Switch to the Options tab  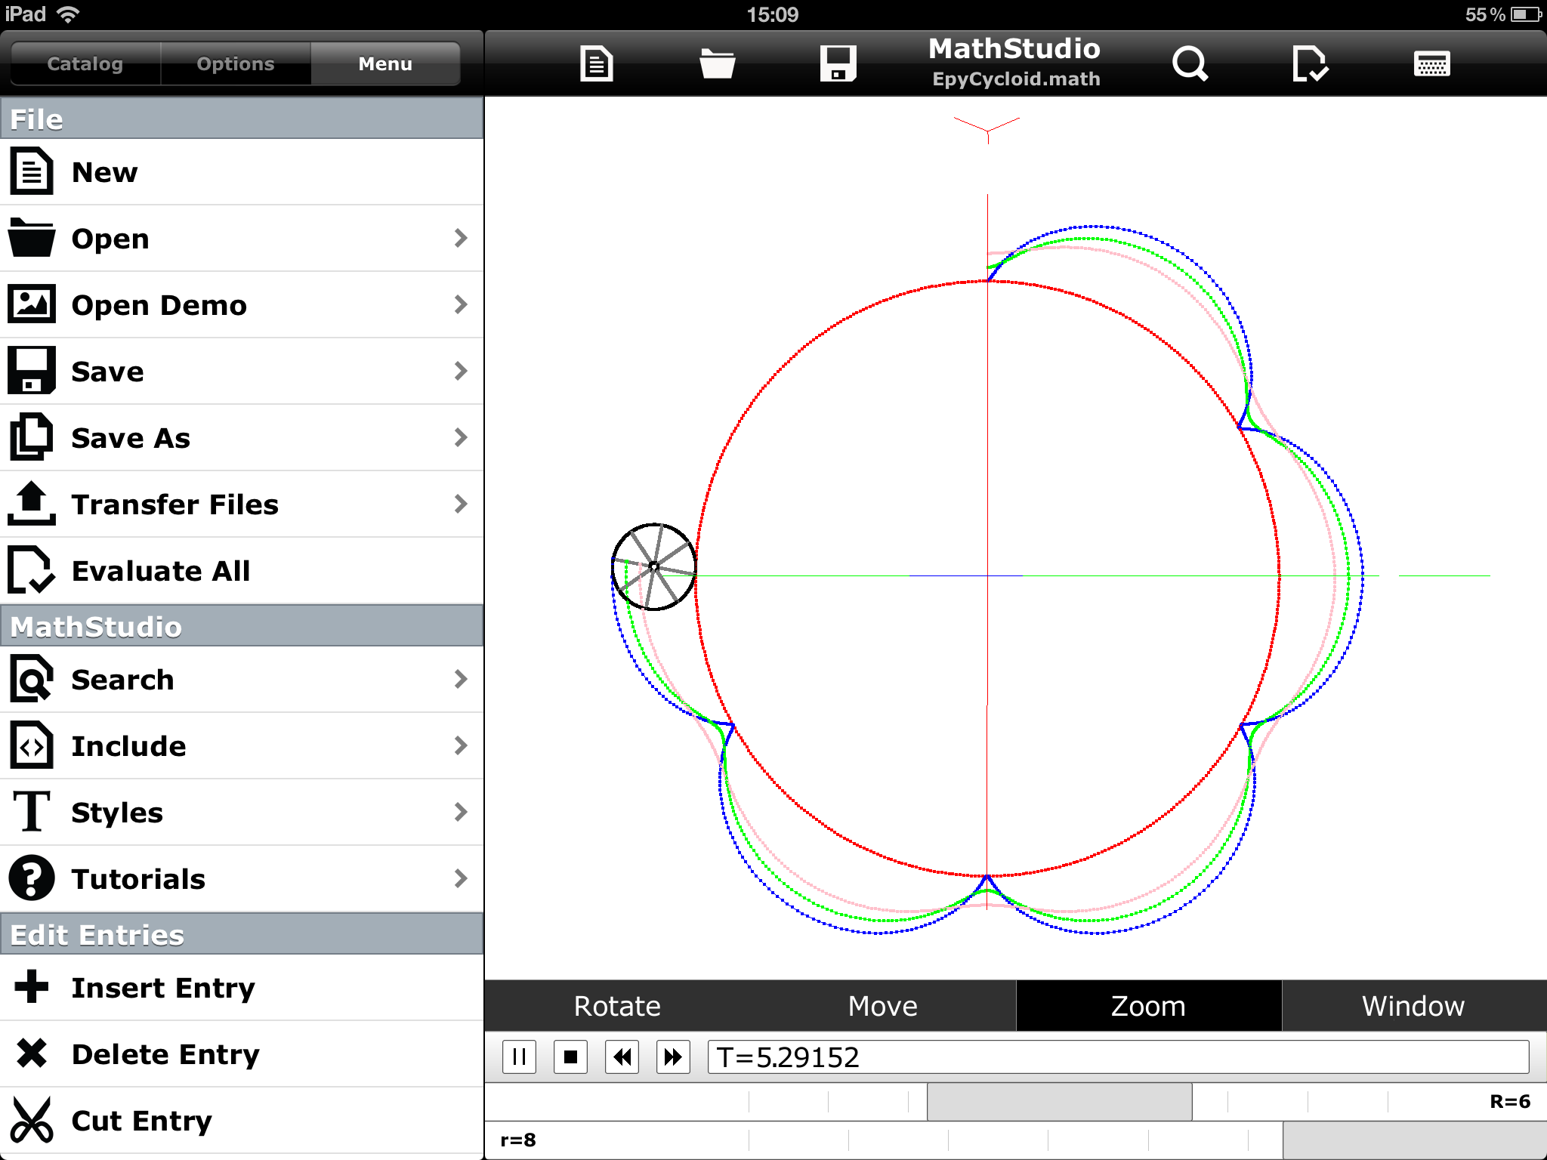(236, 63)
